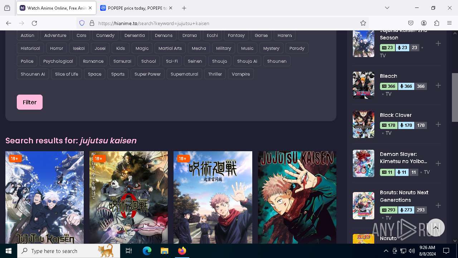Toggle the Adventure genre filter
The width and height of the screenshot is (458, 258).
point(55,35)
